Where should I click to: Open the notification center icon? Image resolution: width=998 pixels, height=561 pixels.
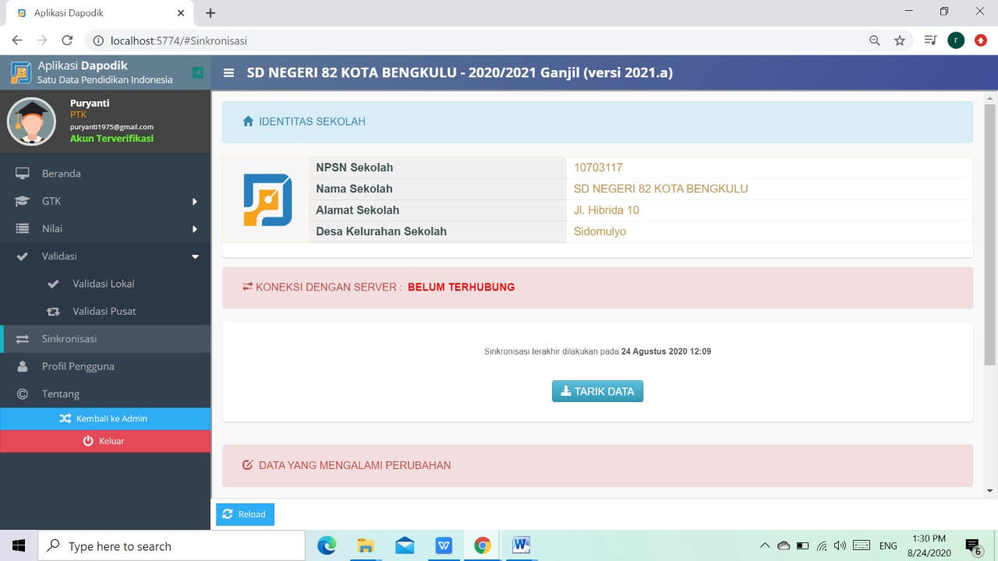point(973,545)
